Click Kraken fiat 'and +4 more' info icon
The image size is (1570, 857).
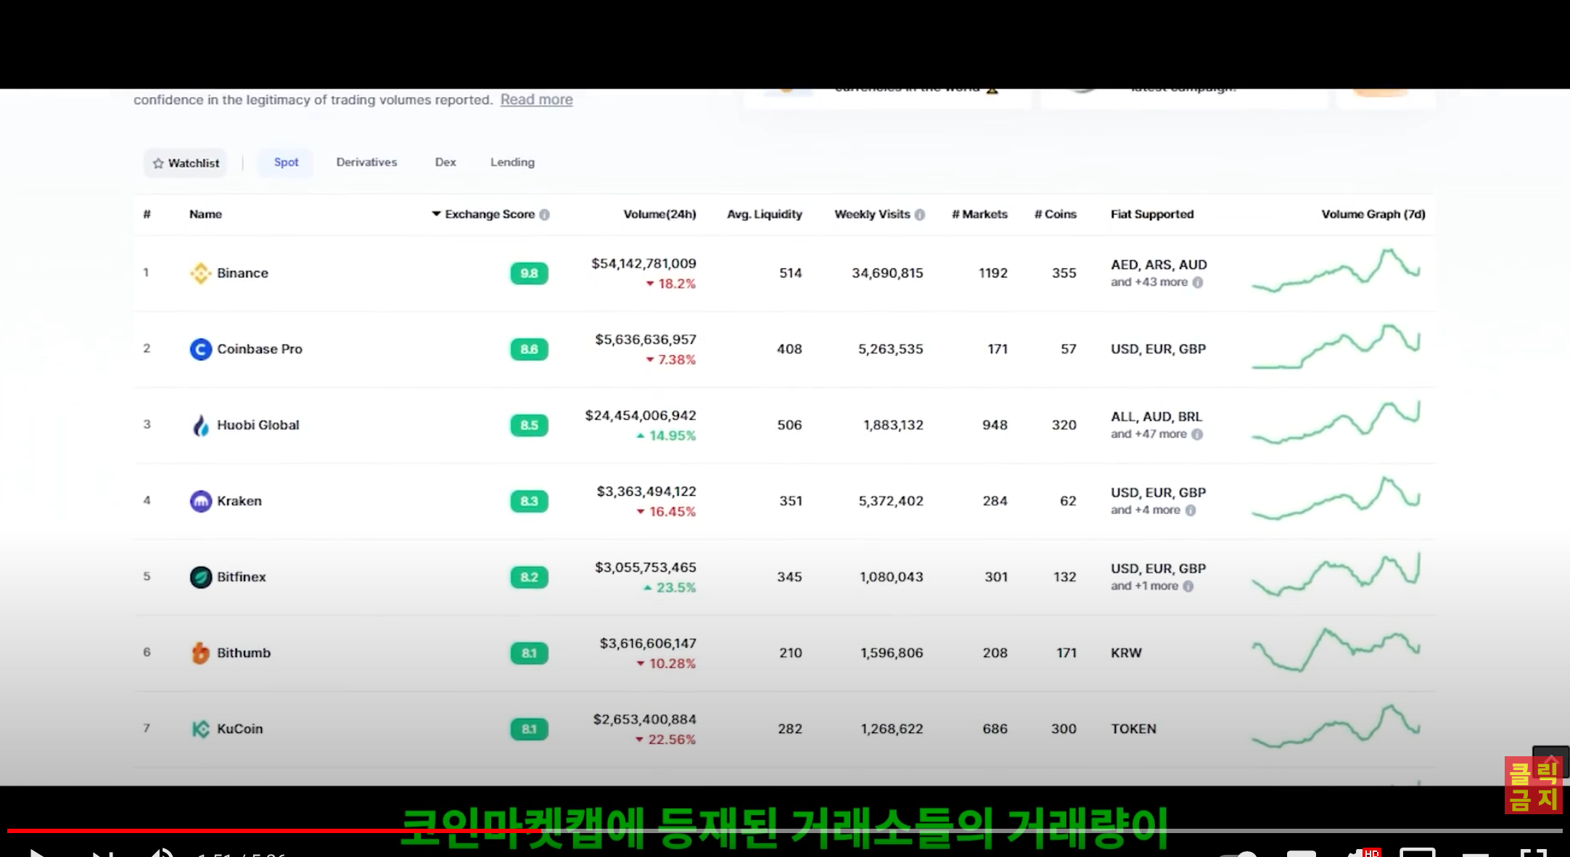[x=1191, y=510]
